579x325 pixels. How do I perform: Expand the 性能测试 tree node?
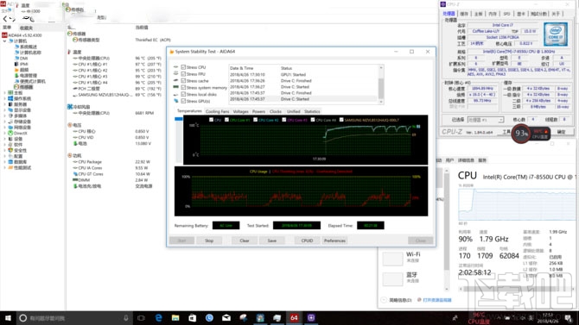click(4, 167)
